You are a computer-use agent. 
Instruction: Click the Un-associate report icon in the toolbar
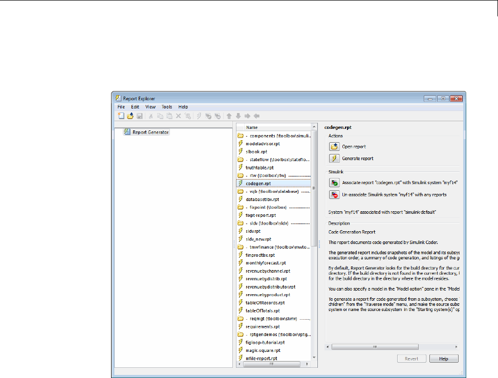coord(218,116)
